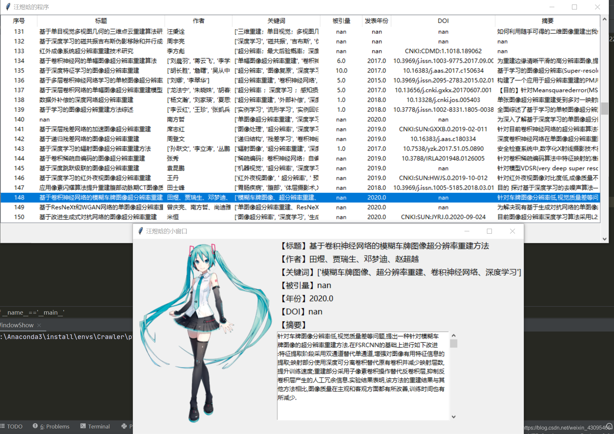Click the 【被引量】 nan label
Screen dimensions: 614x434
click(x=305, y=285)
